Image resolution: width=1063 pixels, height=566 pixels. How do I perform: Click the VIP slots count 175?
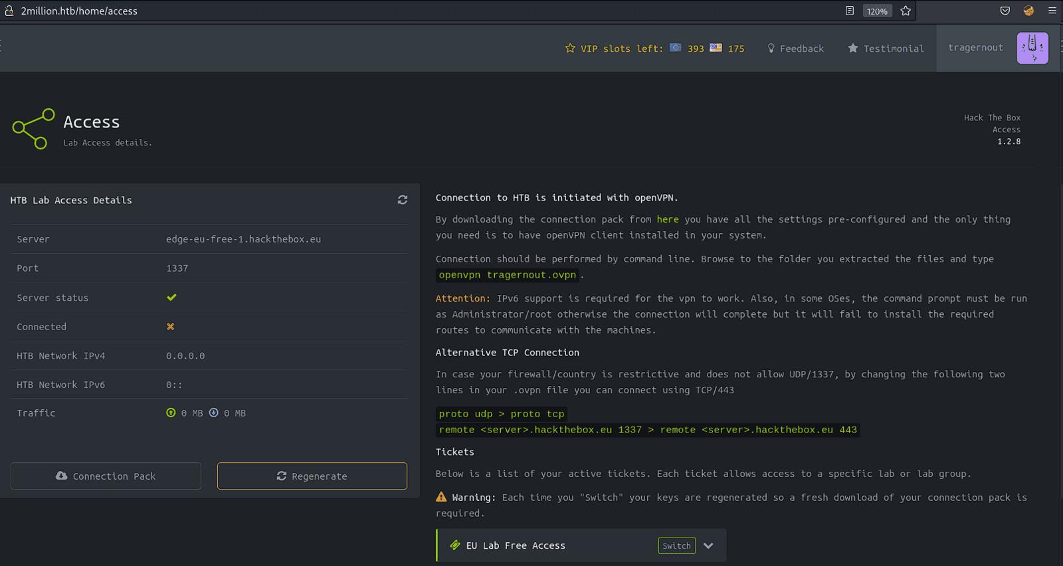coord(736,48)
